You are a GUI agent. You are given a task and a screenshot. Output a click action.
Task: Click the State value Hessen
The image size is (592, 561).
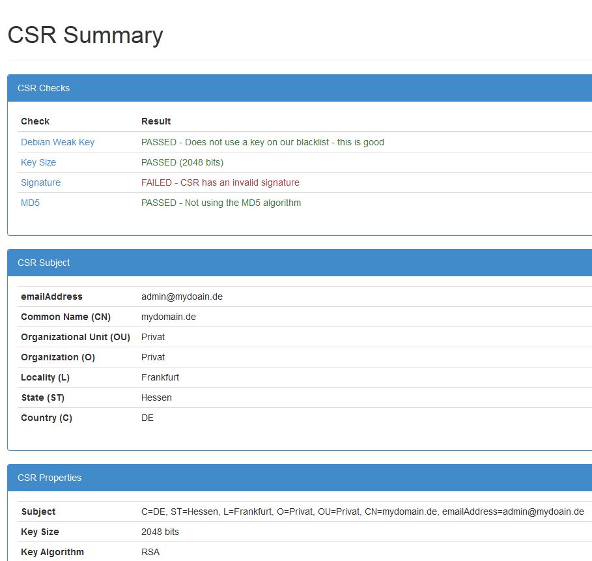click(156, 397)
